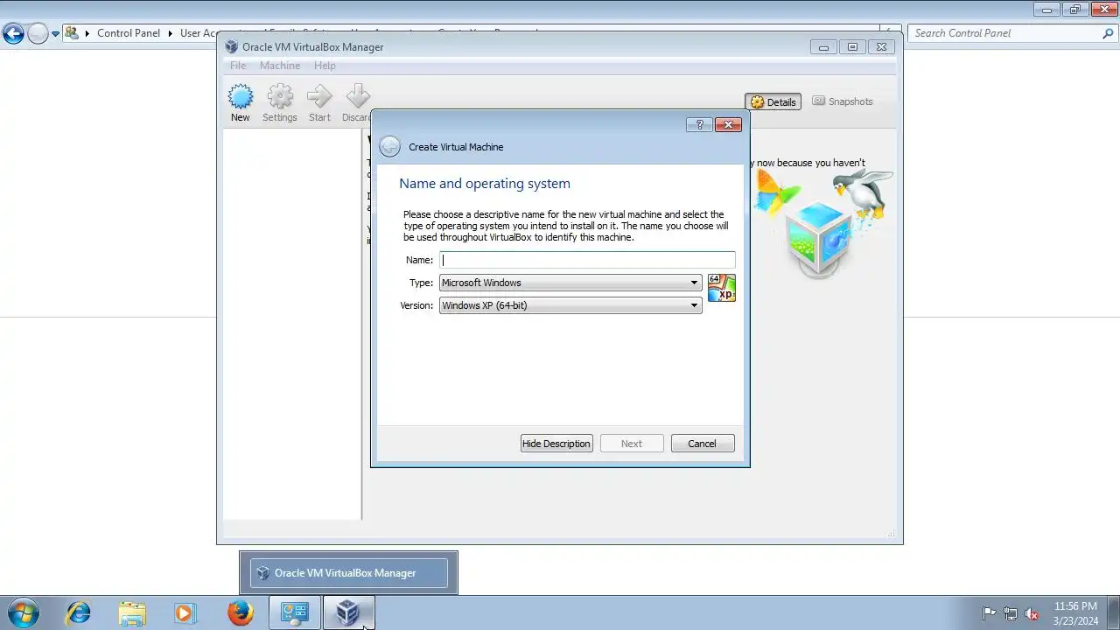The image size is (1120, 630).
Task: Launch Internet Explorer from taskbar
Action: [x=79, y=612]
